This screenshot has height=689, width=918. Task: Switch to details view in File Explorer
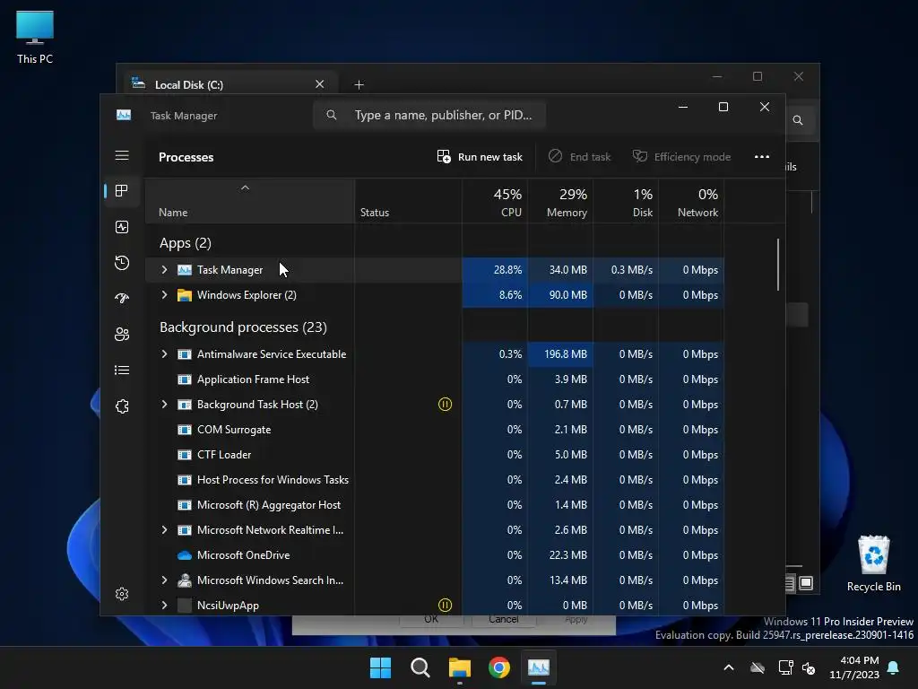click(790, 583)
